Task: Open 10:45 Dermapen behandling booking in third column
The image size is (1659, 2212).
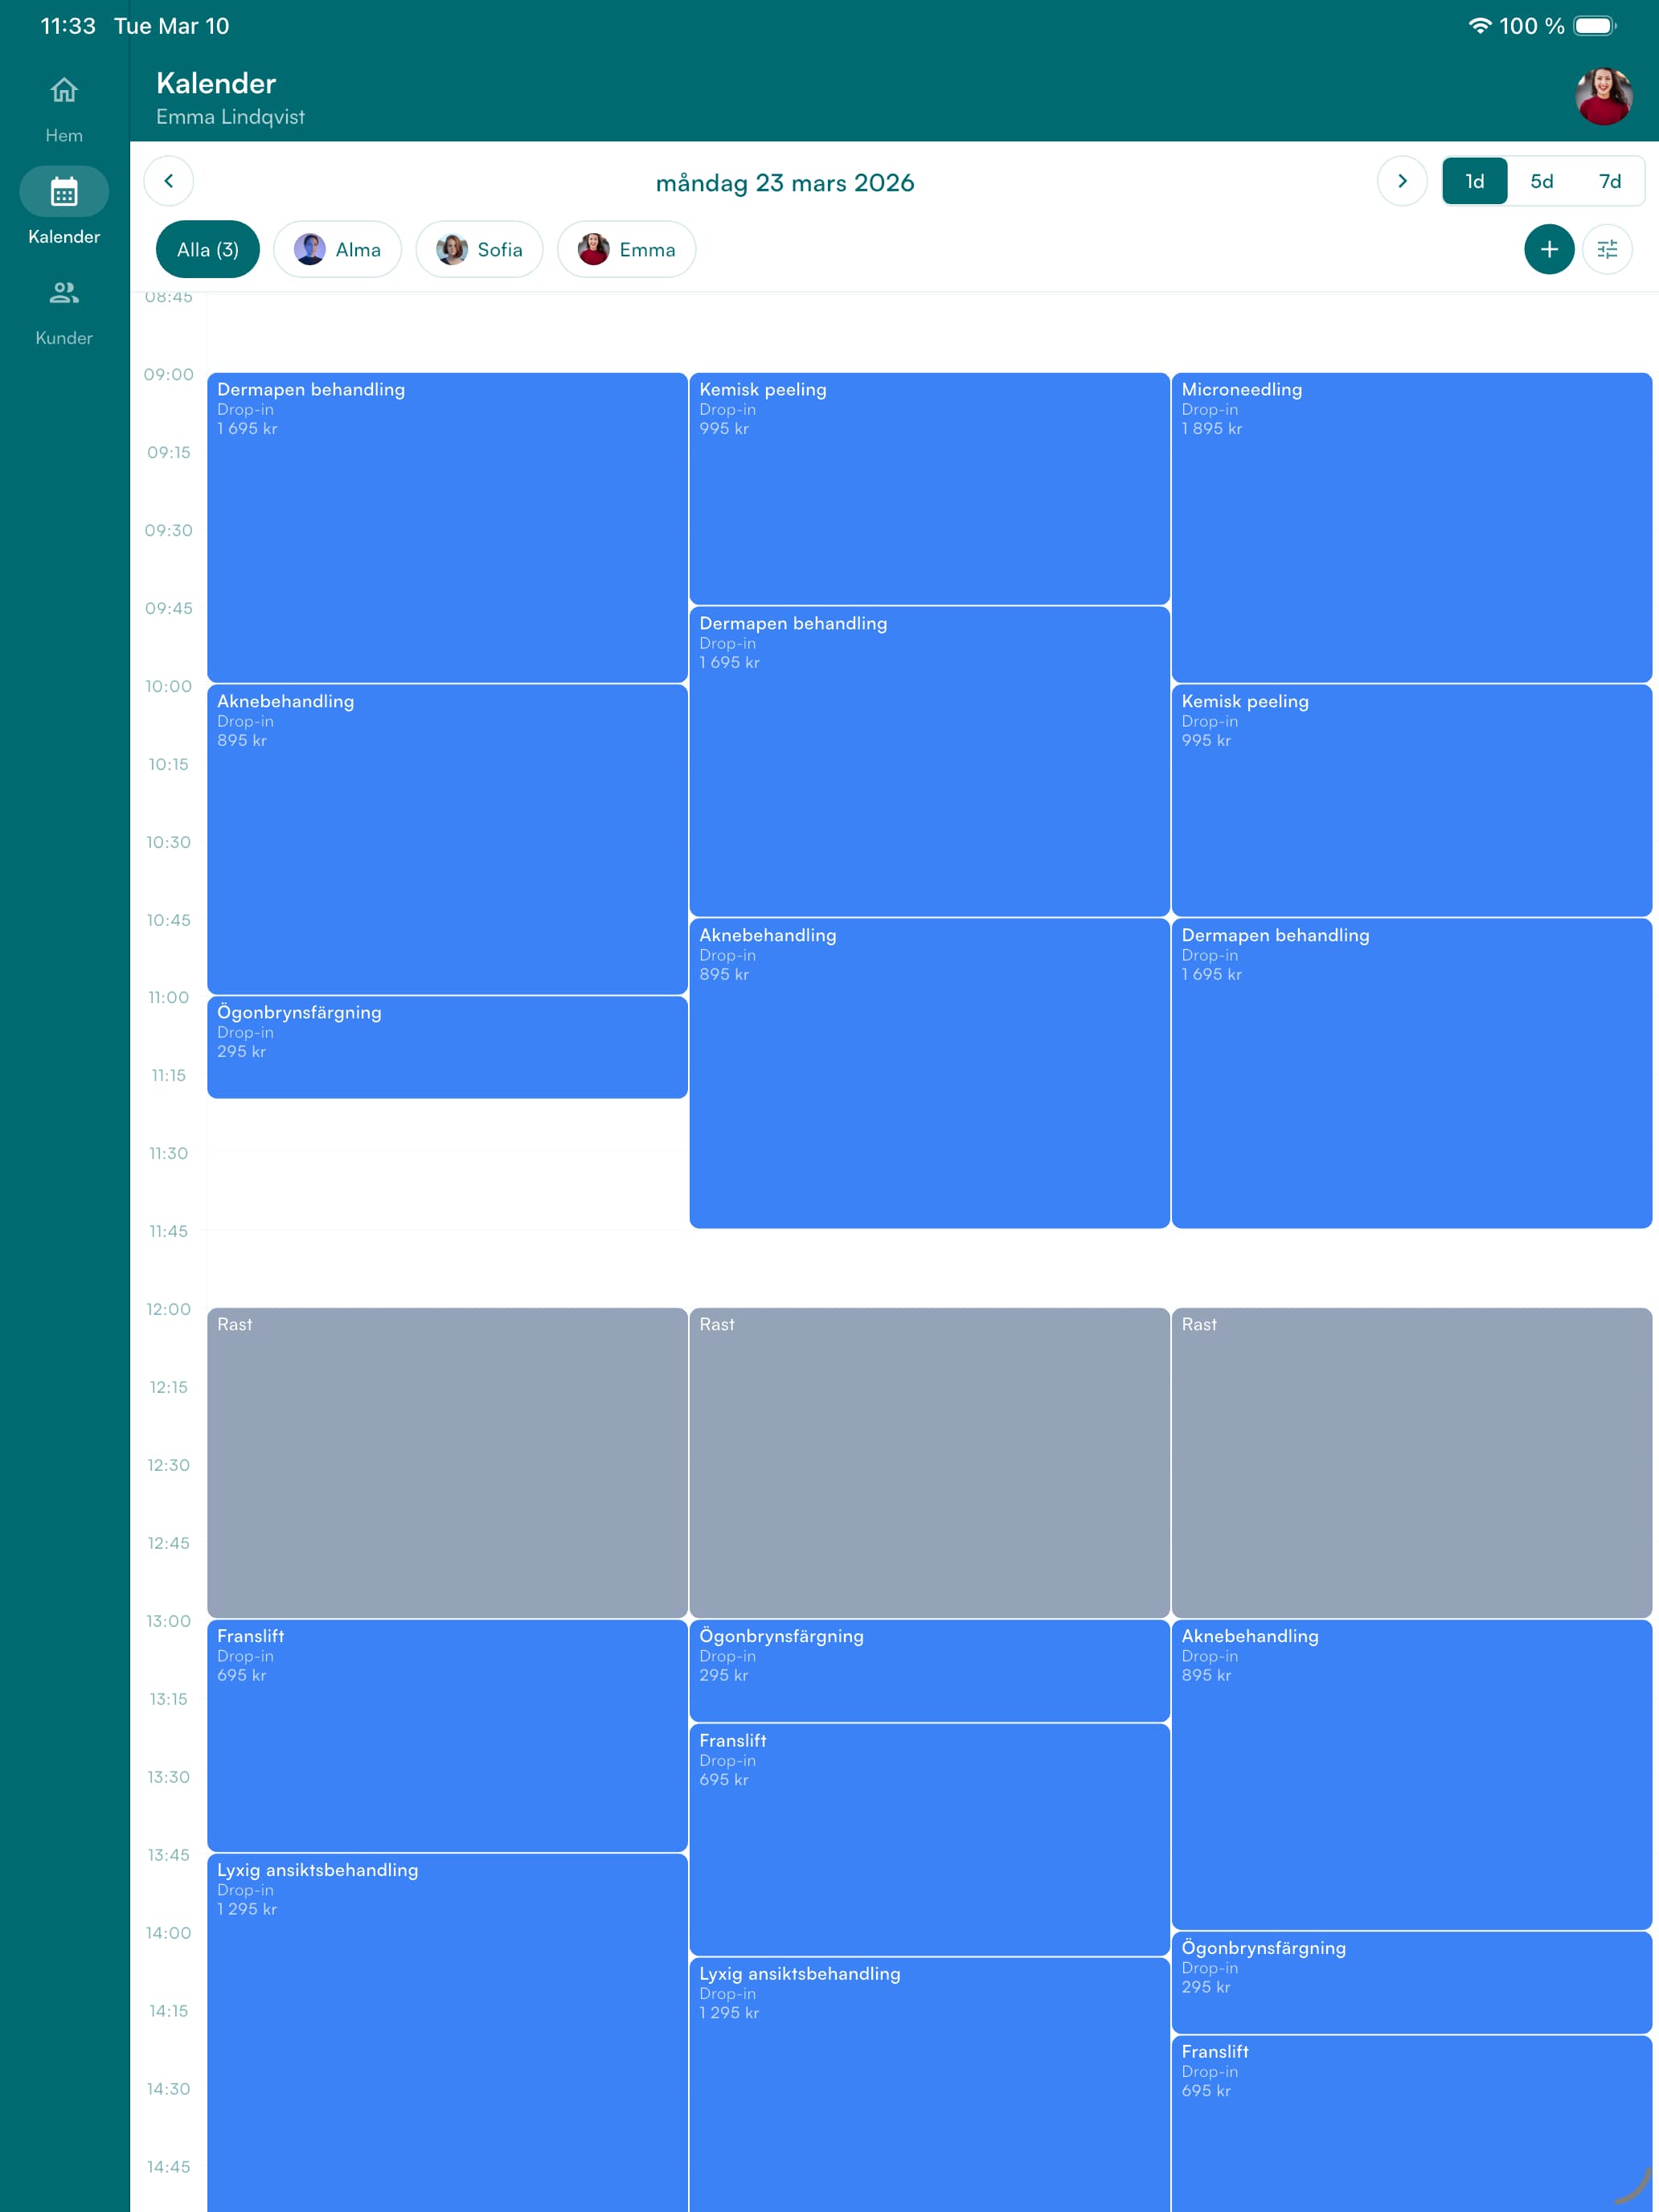Action: coord(1411,1073)
